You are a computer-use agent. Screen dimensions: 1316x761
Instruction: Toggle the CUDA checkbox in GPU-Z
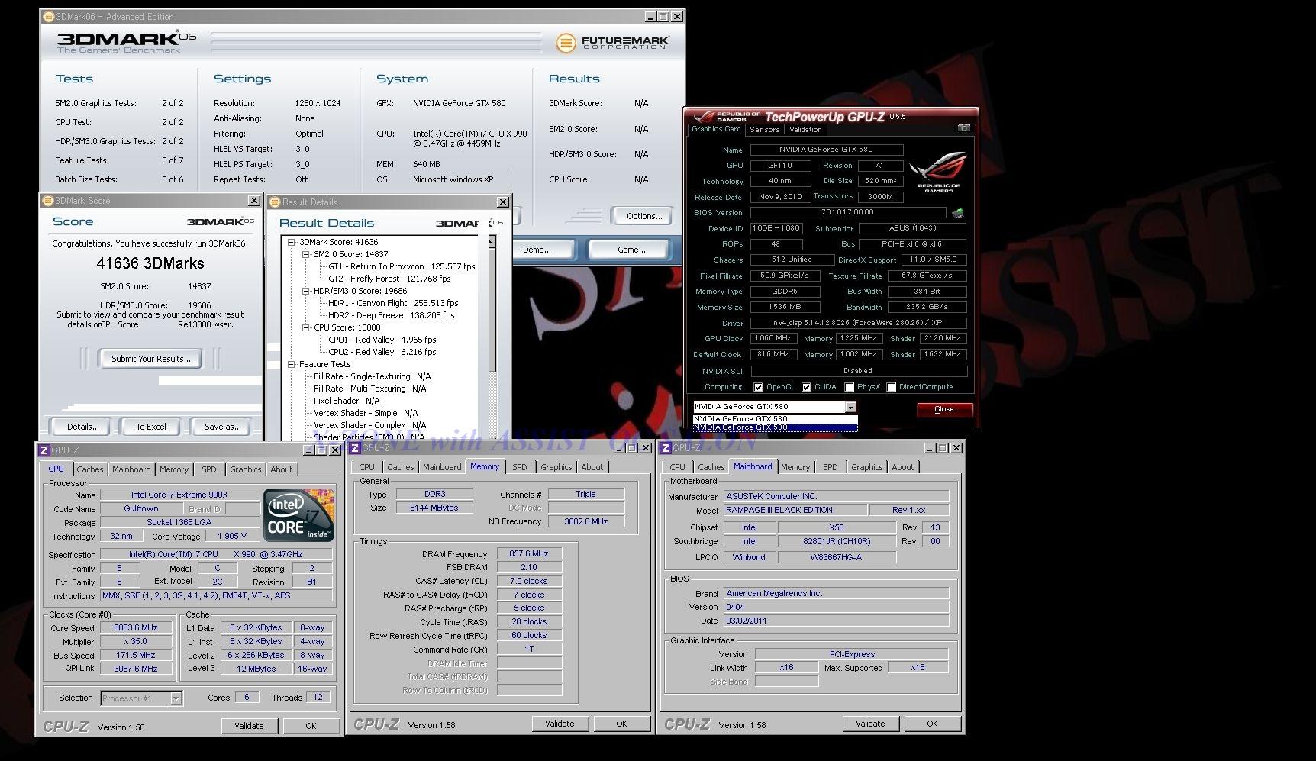pos(806,388)
